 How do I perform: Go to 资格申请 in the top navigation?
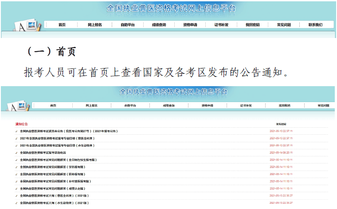point(190,25)
